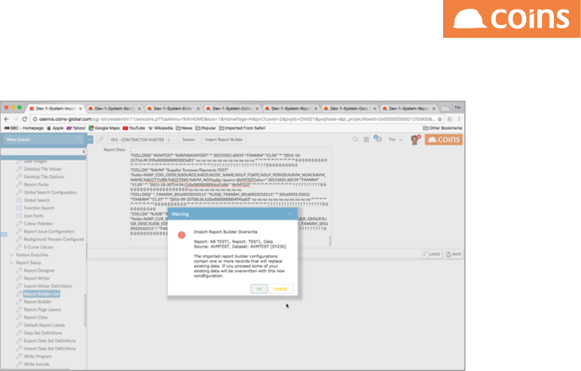
Task: Open the Apple bookmark
Action: point(55,128)
